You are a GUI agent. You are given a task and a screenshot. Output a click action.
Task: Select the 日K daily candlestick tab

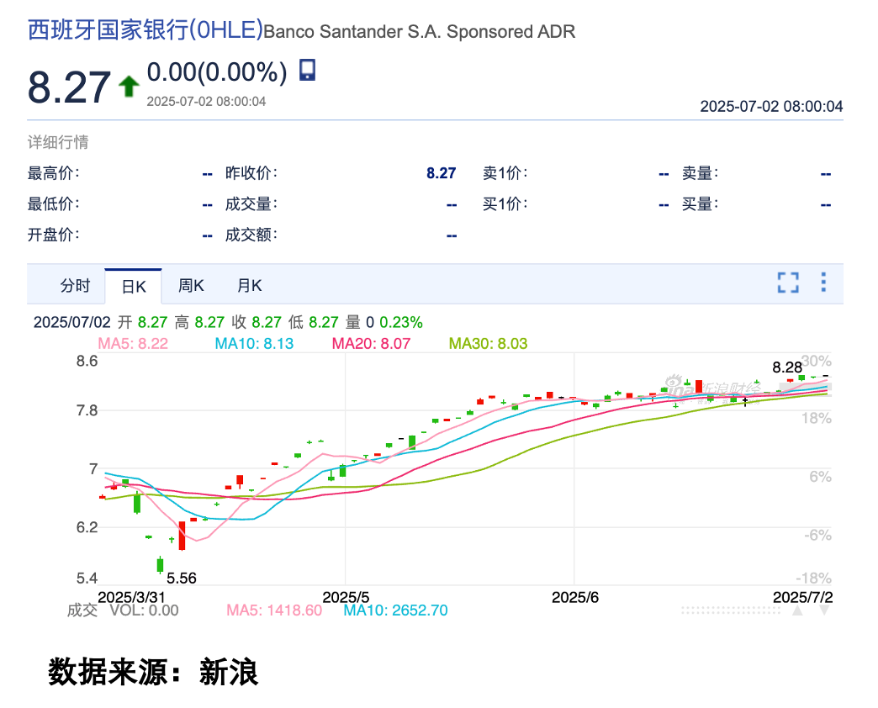[134, 287]
